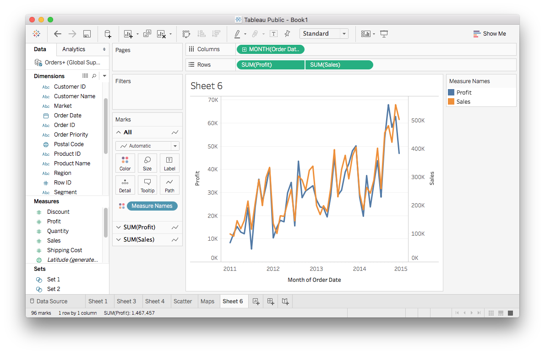Click the New Story icon in tab bar
The image size is (545, 354).
tap(285, 301)
